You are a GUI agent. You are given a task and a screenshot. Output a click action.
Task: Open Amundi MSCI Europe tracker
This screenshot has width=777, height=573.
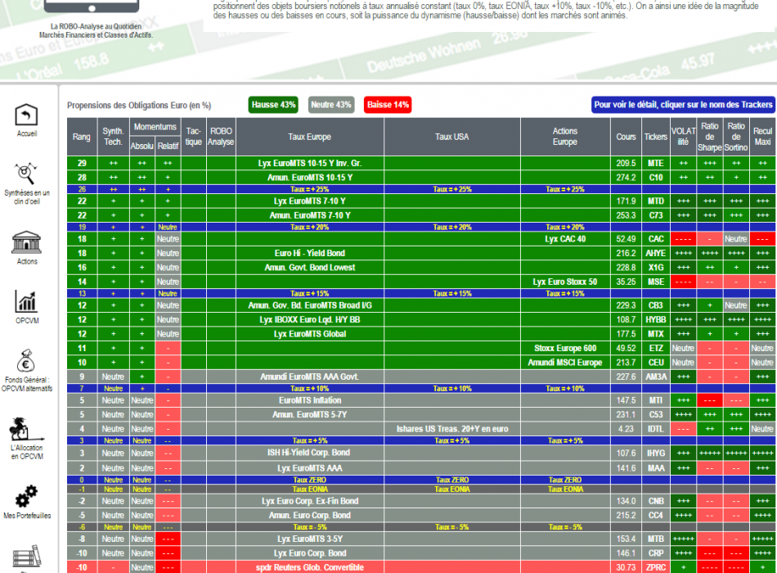click(x=565, y=363)
